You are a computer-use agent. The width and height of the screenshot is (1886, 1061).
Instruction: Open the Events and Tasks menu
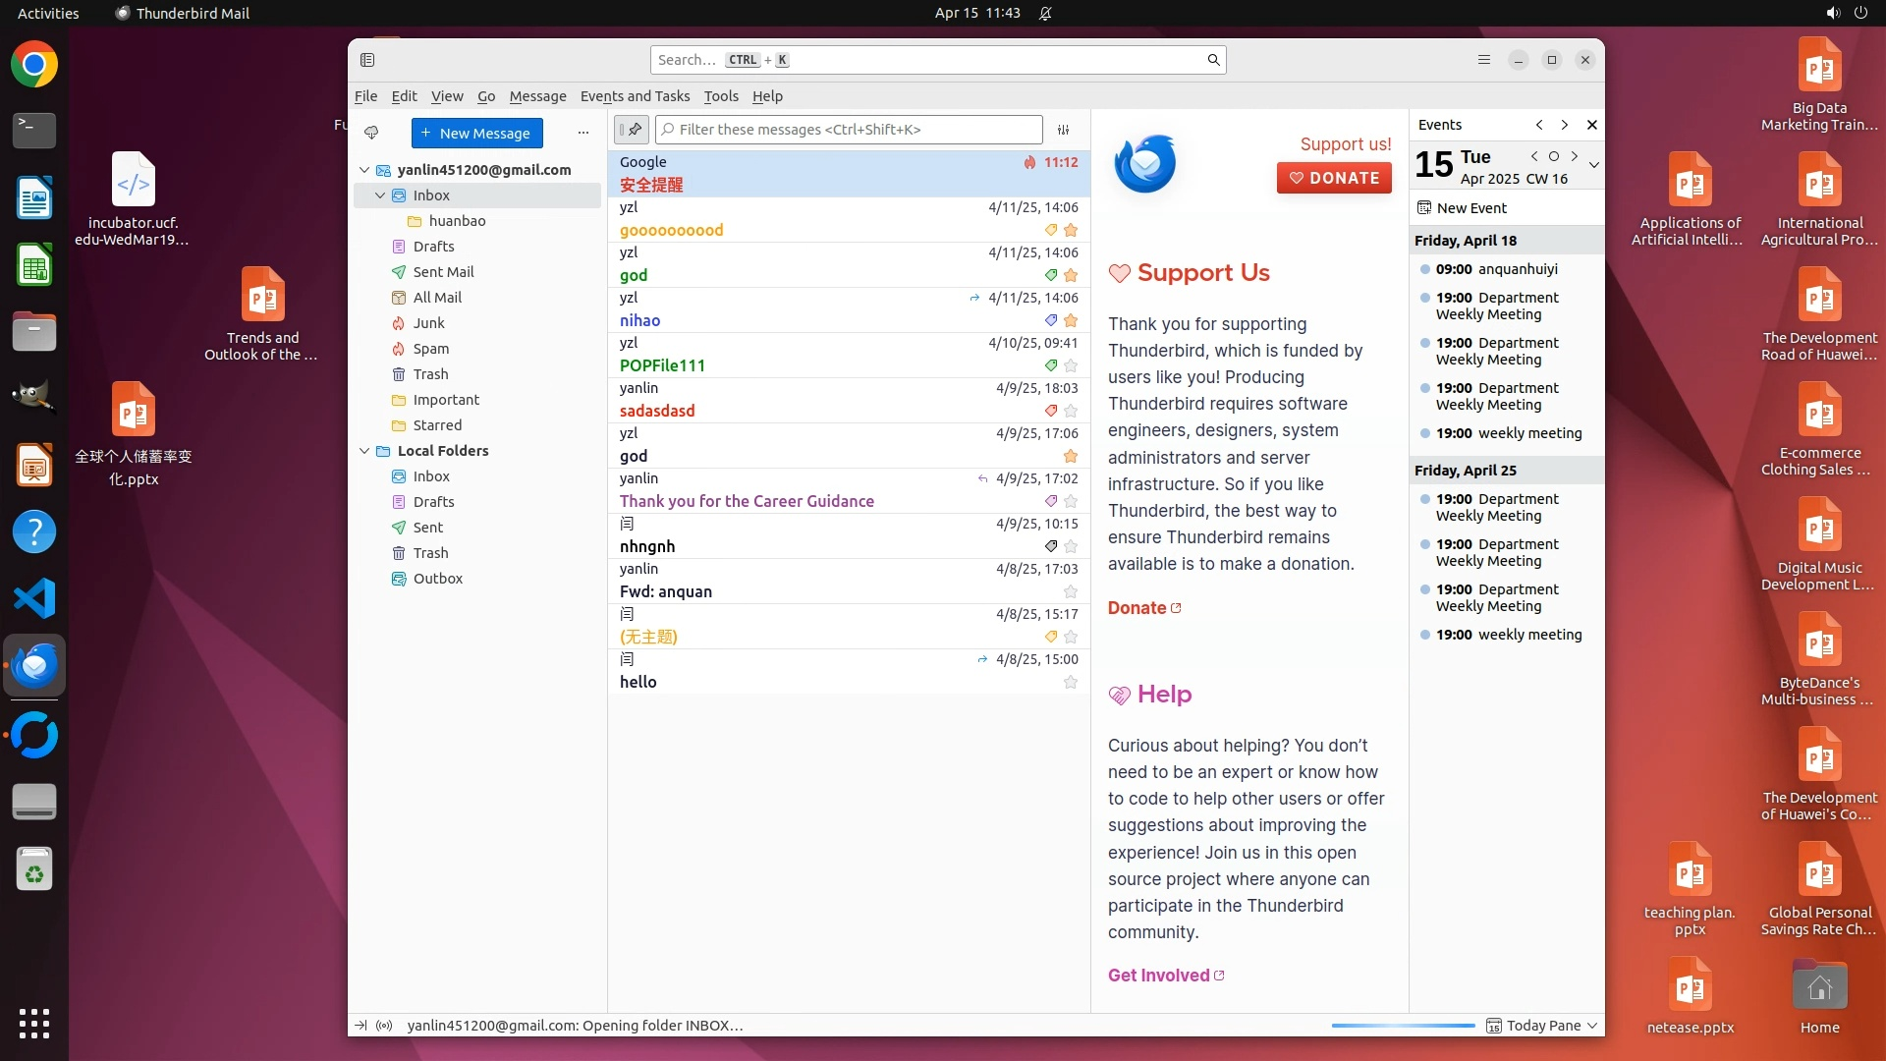635,96
